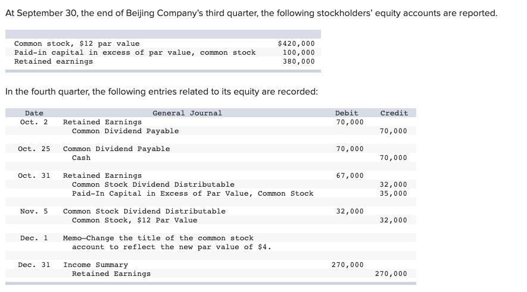The image size is (527, 292).
Task: Click the 'Memo—Change the title of the common stock' line
Action: [x=158, y=238]
